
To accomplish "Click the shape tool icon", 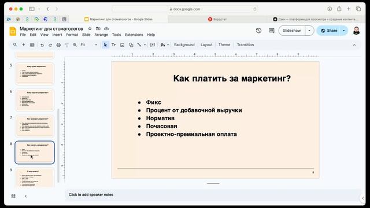I will tap(131, 45).
